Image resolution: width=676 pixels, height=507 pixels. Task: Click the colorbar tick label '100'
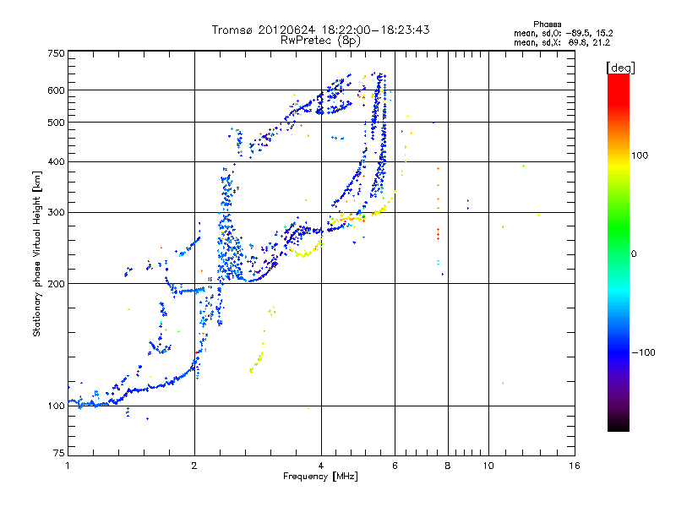coord(640,155)
